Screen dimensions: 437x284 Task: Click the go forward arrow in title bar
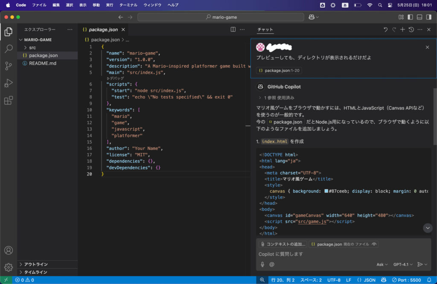[130, 17]
